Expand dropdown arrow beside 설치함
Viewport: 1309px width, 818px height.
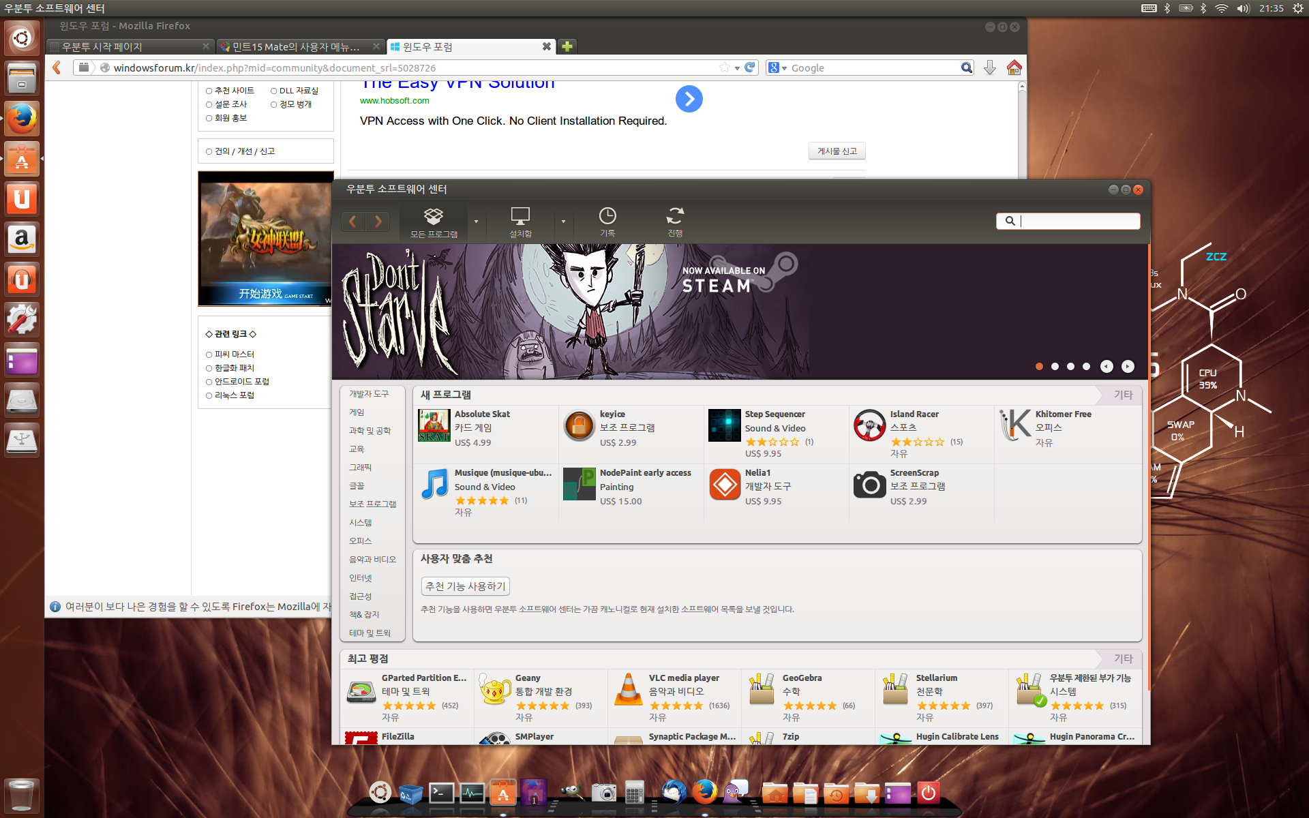pos(563,222)
